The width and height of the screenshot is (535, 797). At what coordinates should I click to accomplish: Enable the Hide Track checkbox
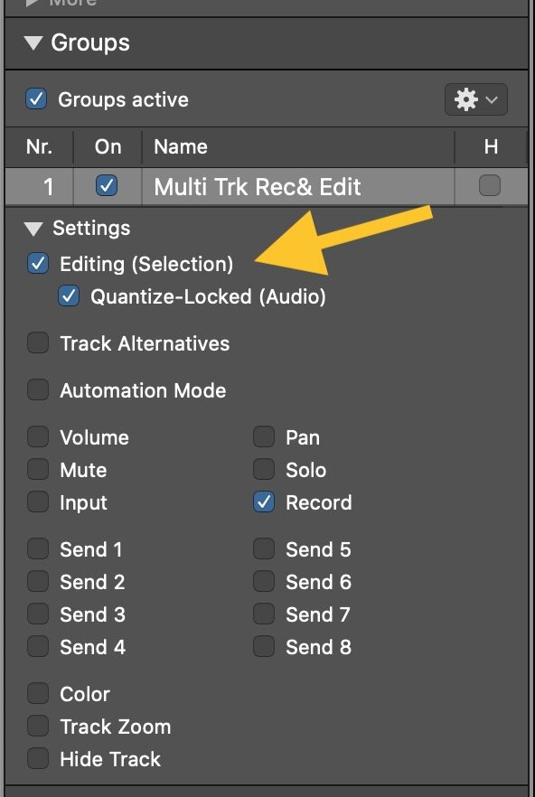tap(38, 758)
